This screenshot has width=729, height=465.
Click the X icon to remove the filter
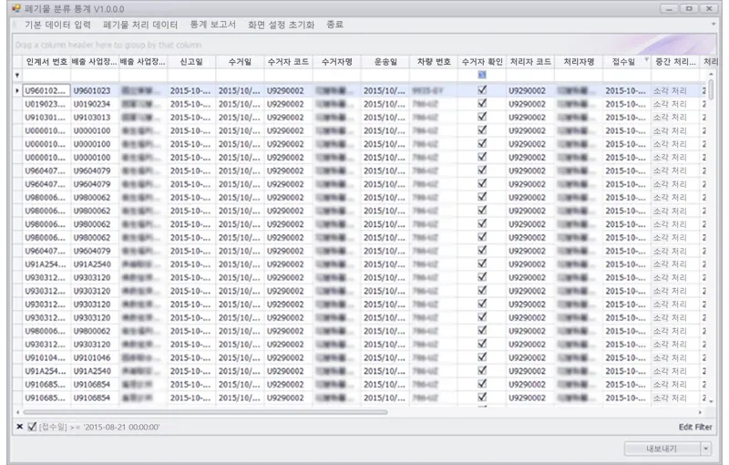(x=19, y=427)
